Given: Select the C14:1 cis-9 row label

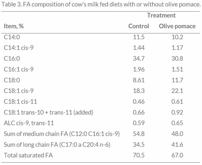Looking at the screenshot, I should coord(19,48).
